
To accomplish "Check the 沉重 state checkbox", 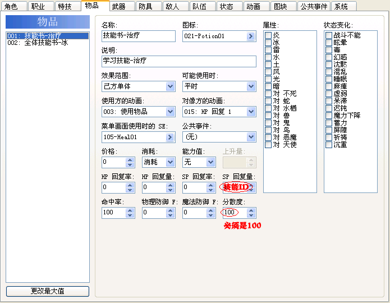I will (x=329, y=145).
